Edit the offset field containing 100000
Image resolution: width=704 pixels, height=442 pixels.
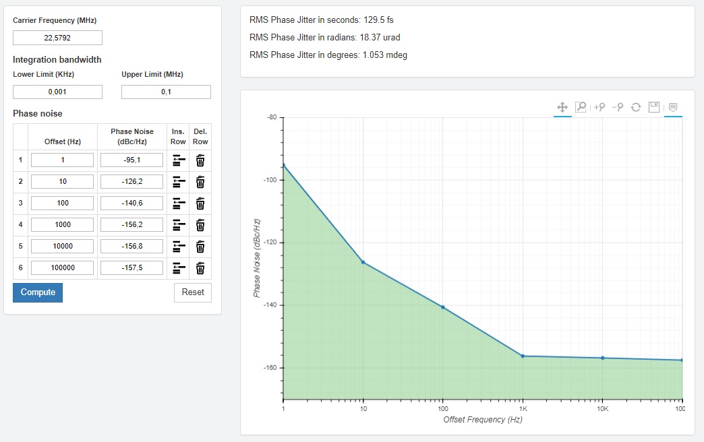click(63, 268)
